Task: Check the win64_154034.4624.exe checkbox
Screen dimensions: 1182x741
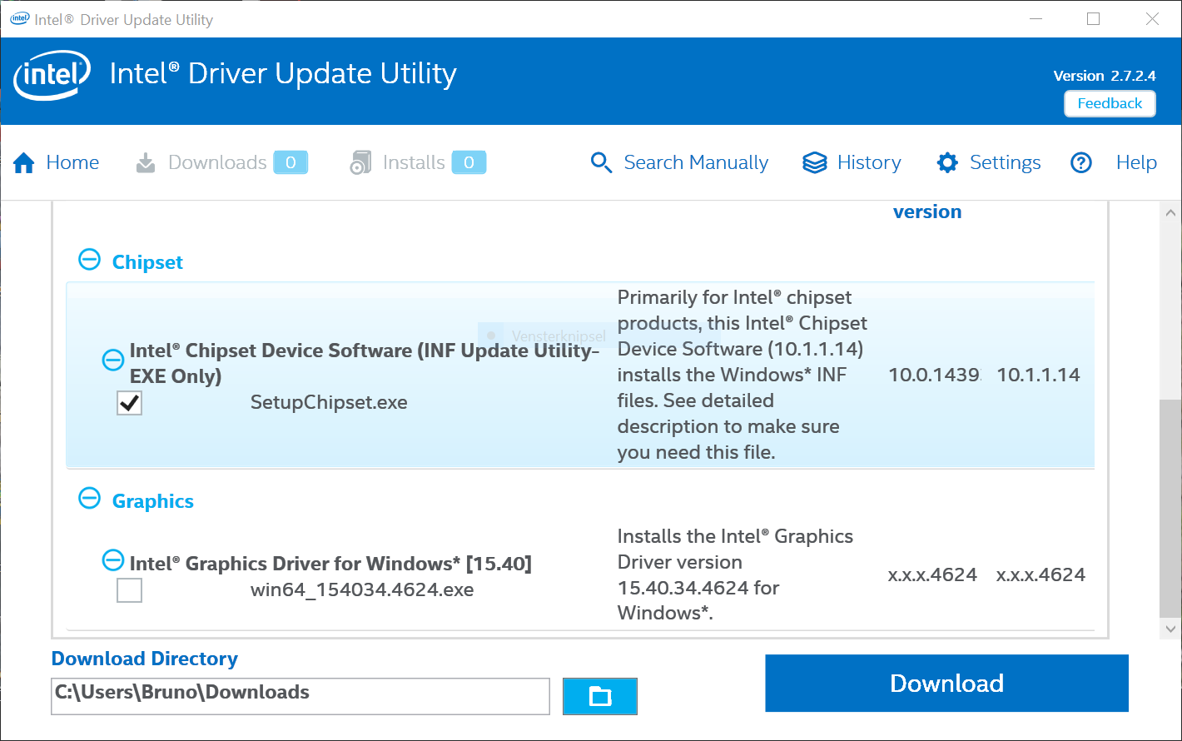Action: coord(129,590)
